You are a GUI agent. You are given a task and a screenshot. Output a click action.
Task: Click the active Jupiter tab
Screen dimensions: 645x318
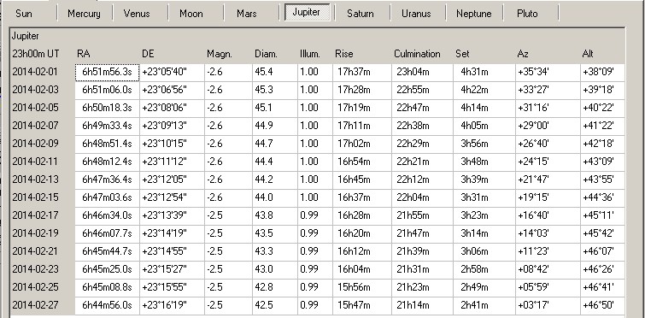pyautogui.click(x=307, y=12)
